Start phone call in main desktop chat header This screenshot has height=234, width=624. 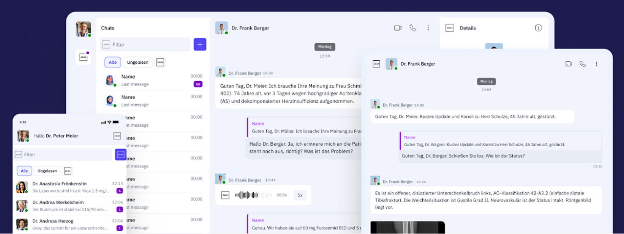point(413,28)
